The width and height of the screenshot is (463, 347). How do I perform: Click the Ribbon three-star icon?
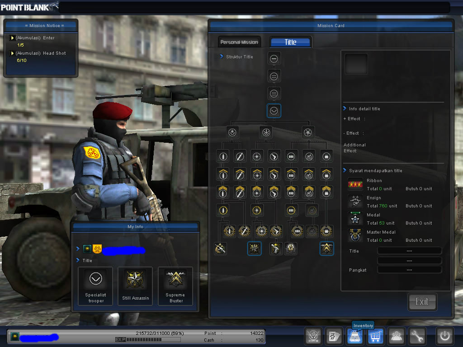[x=355, y=184]
